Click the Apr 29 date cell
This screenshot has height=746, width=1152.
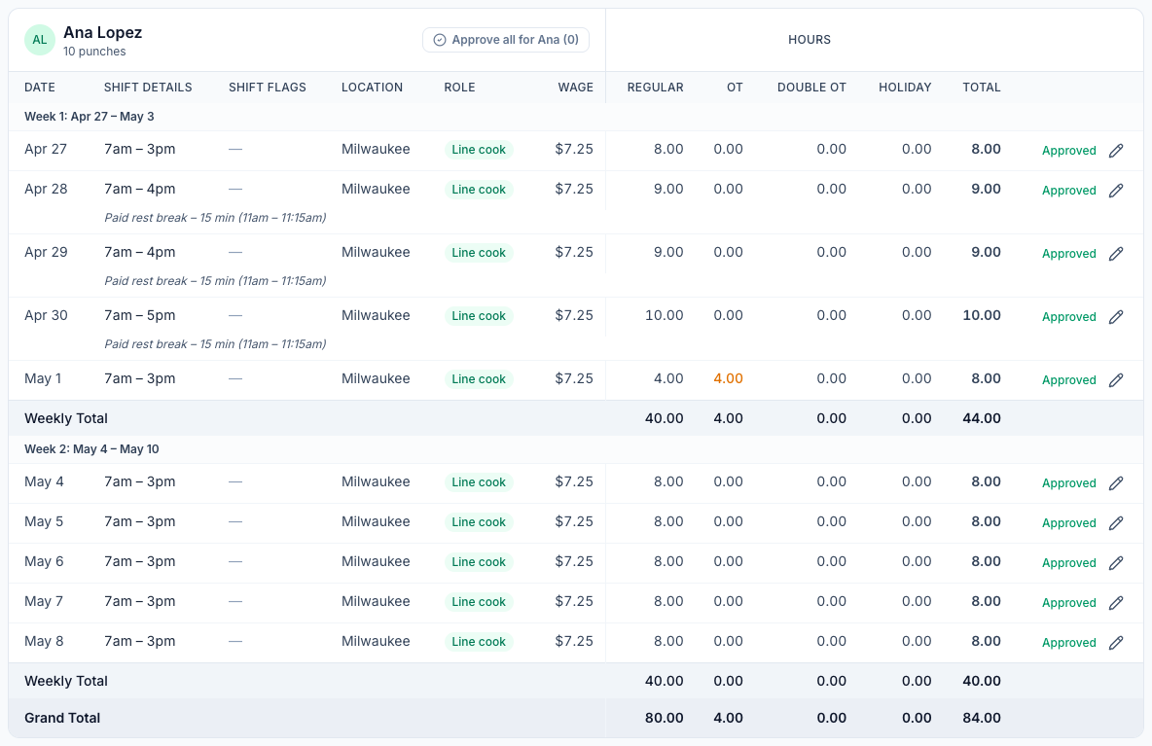coord(46,252)
